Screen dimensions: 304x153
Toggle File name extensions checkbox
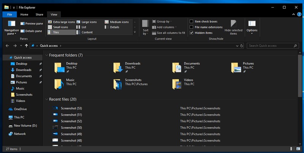coord(192,27)
